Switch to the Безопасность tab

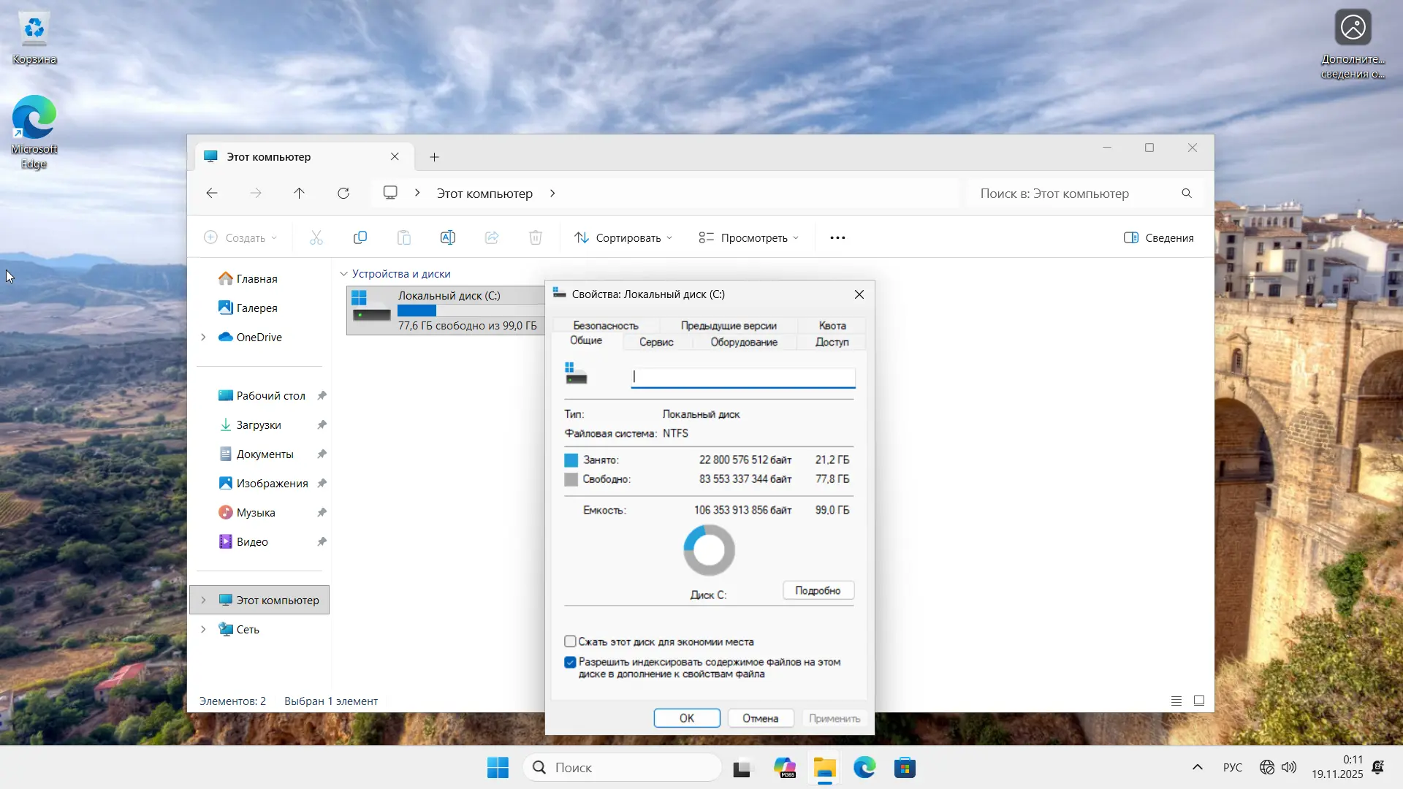click(x=606, y=325)
